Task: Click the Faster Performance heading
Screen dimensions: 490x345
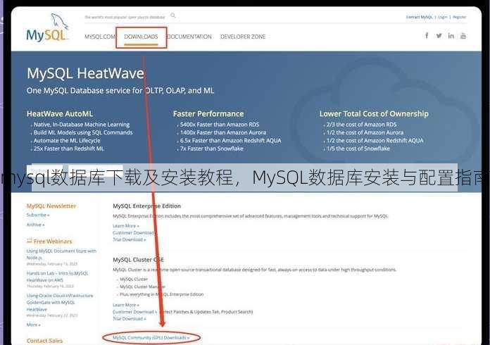Action: (x=208, y=114)
